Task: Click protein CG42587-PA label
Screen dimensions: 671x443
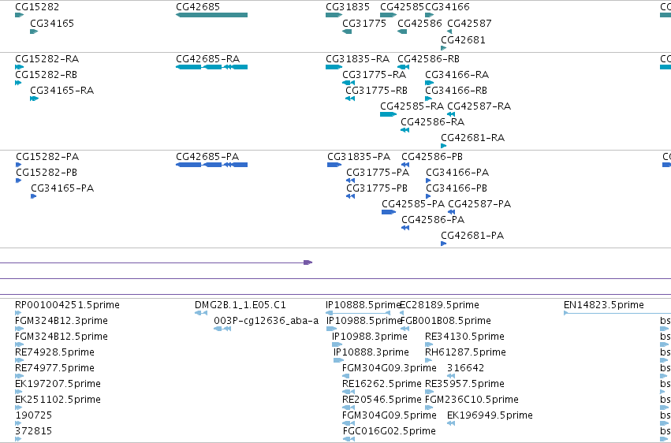Action: [x=479, y=204]
